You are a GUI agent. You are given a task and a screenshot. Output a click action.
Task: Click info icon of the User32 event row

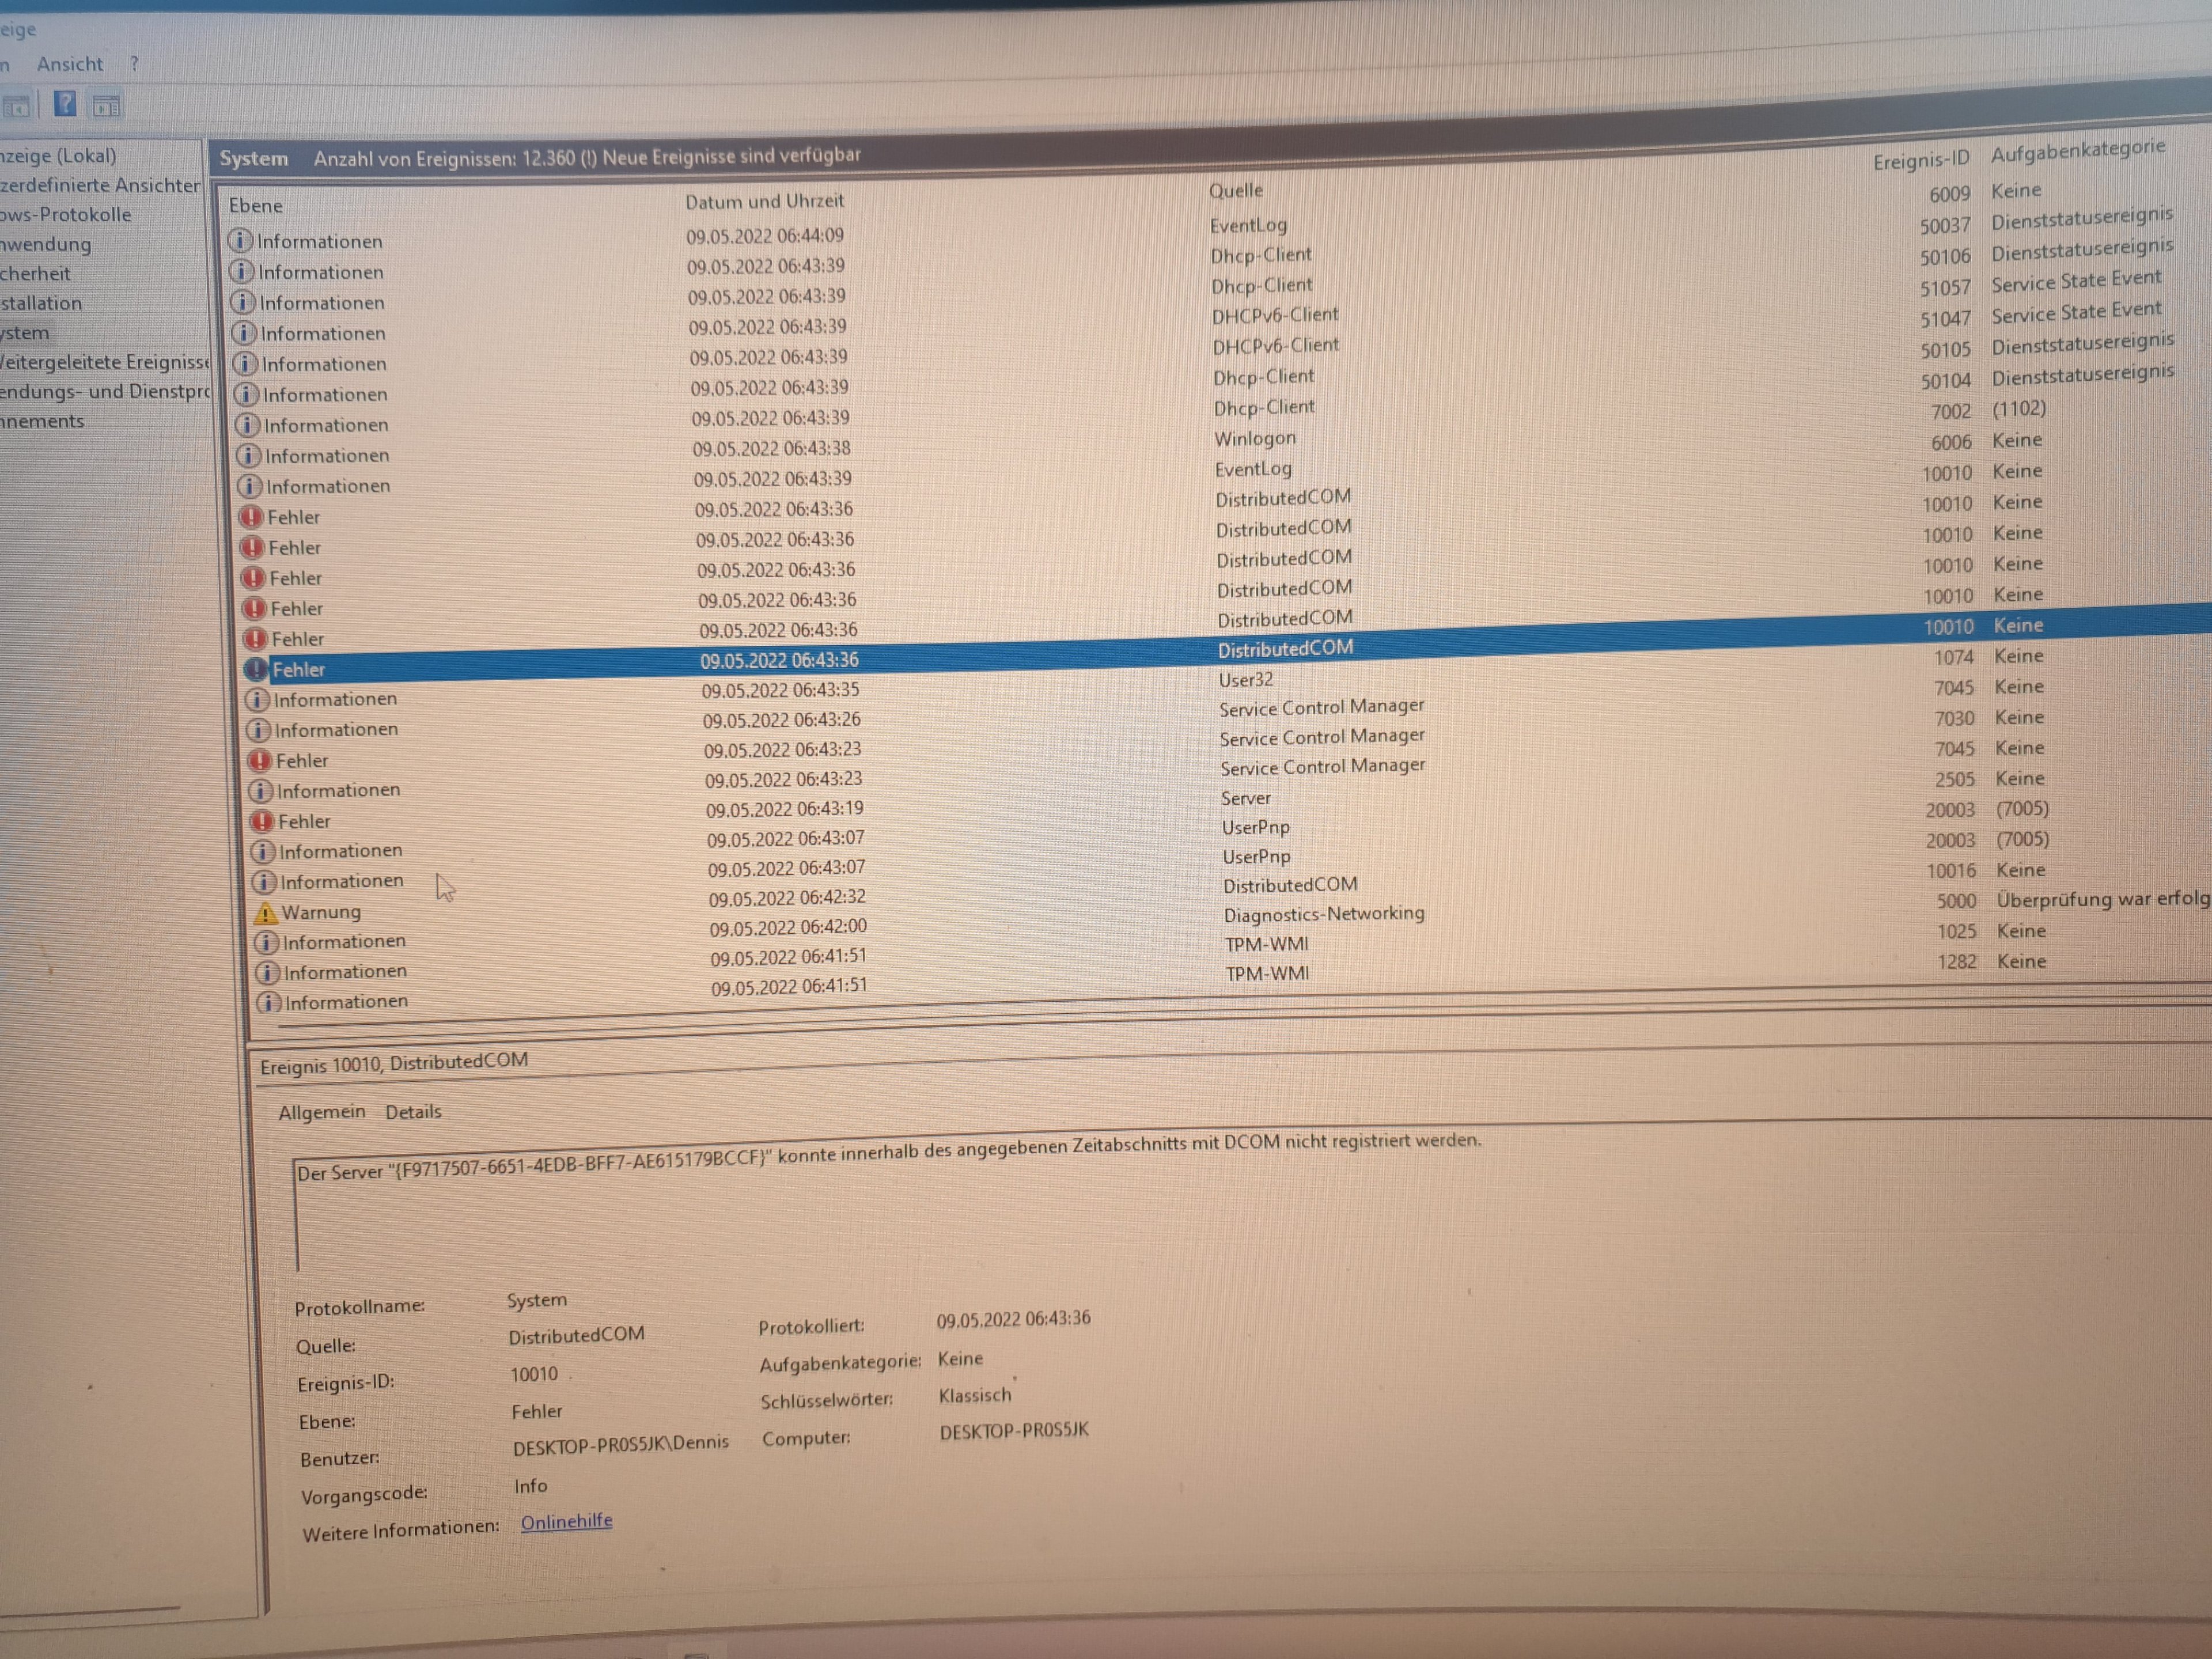pos(257,699)
